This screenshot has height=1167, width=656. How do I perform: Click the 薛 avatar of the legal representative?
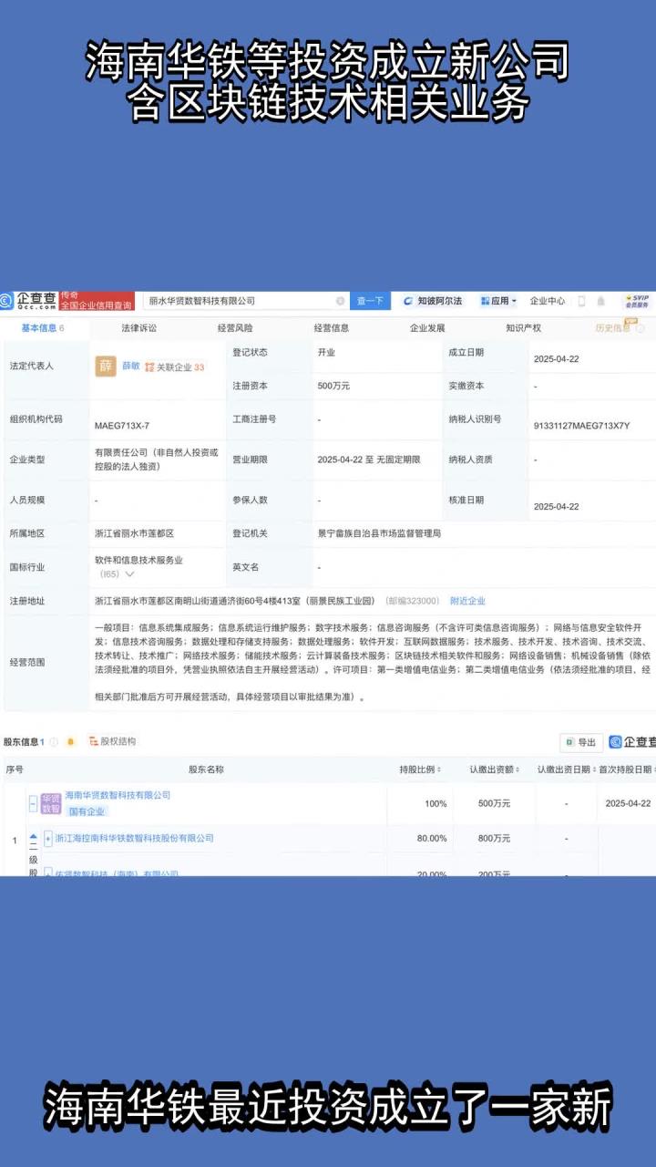click(x=107, y=366)
